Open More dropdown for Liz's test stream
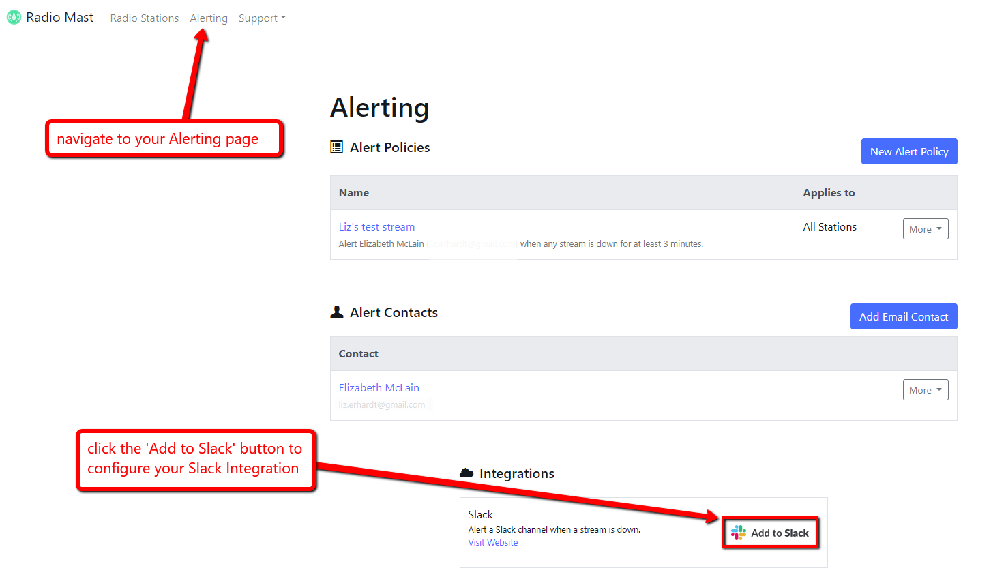Viewport: 1006px width, 579px height. (x=925, y=229)
